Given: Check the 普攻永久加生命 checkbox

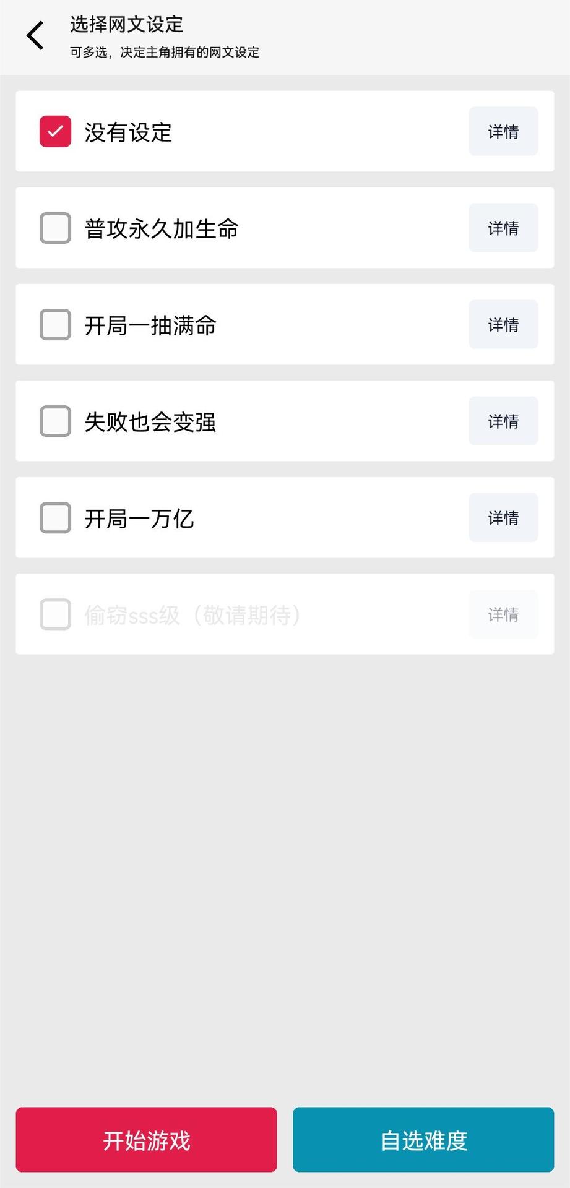Looking at the screenshot, I should 55,228.
